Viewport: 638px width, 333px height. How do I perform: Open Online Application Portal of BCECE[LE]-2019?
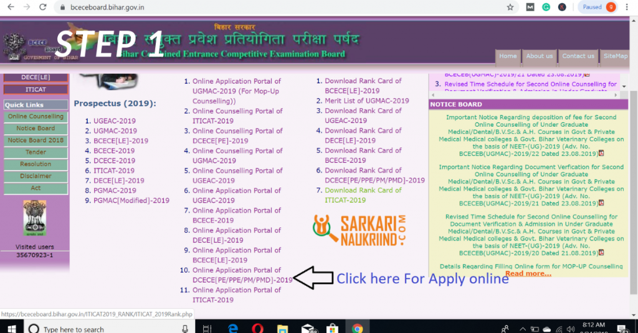pyautogui.click(x=236, y=255)
